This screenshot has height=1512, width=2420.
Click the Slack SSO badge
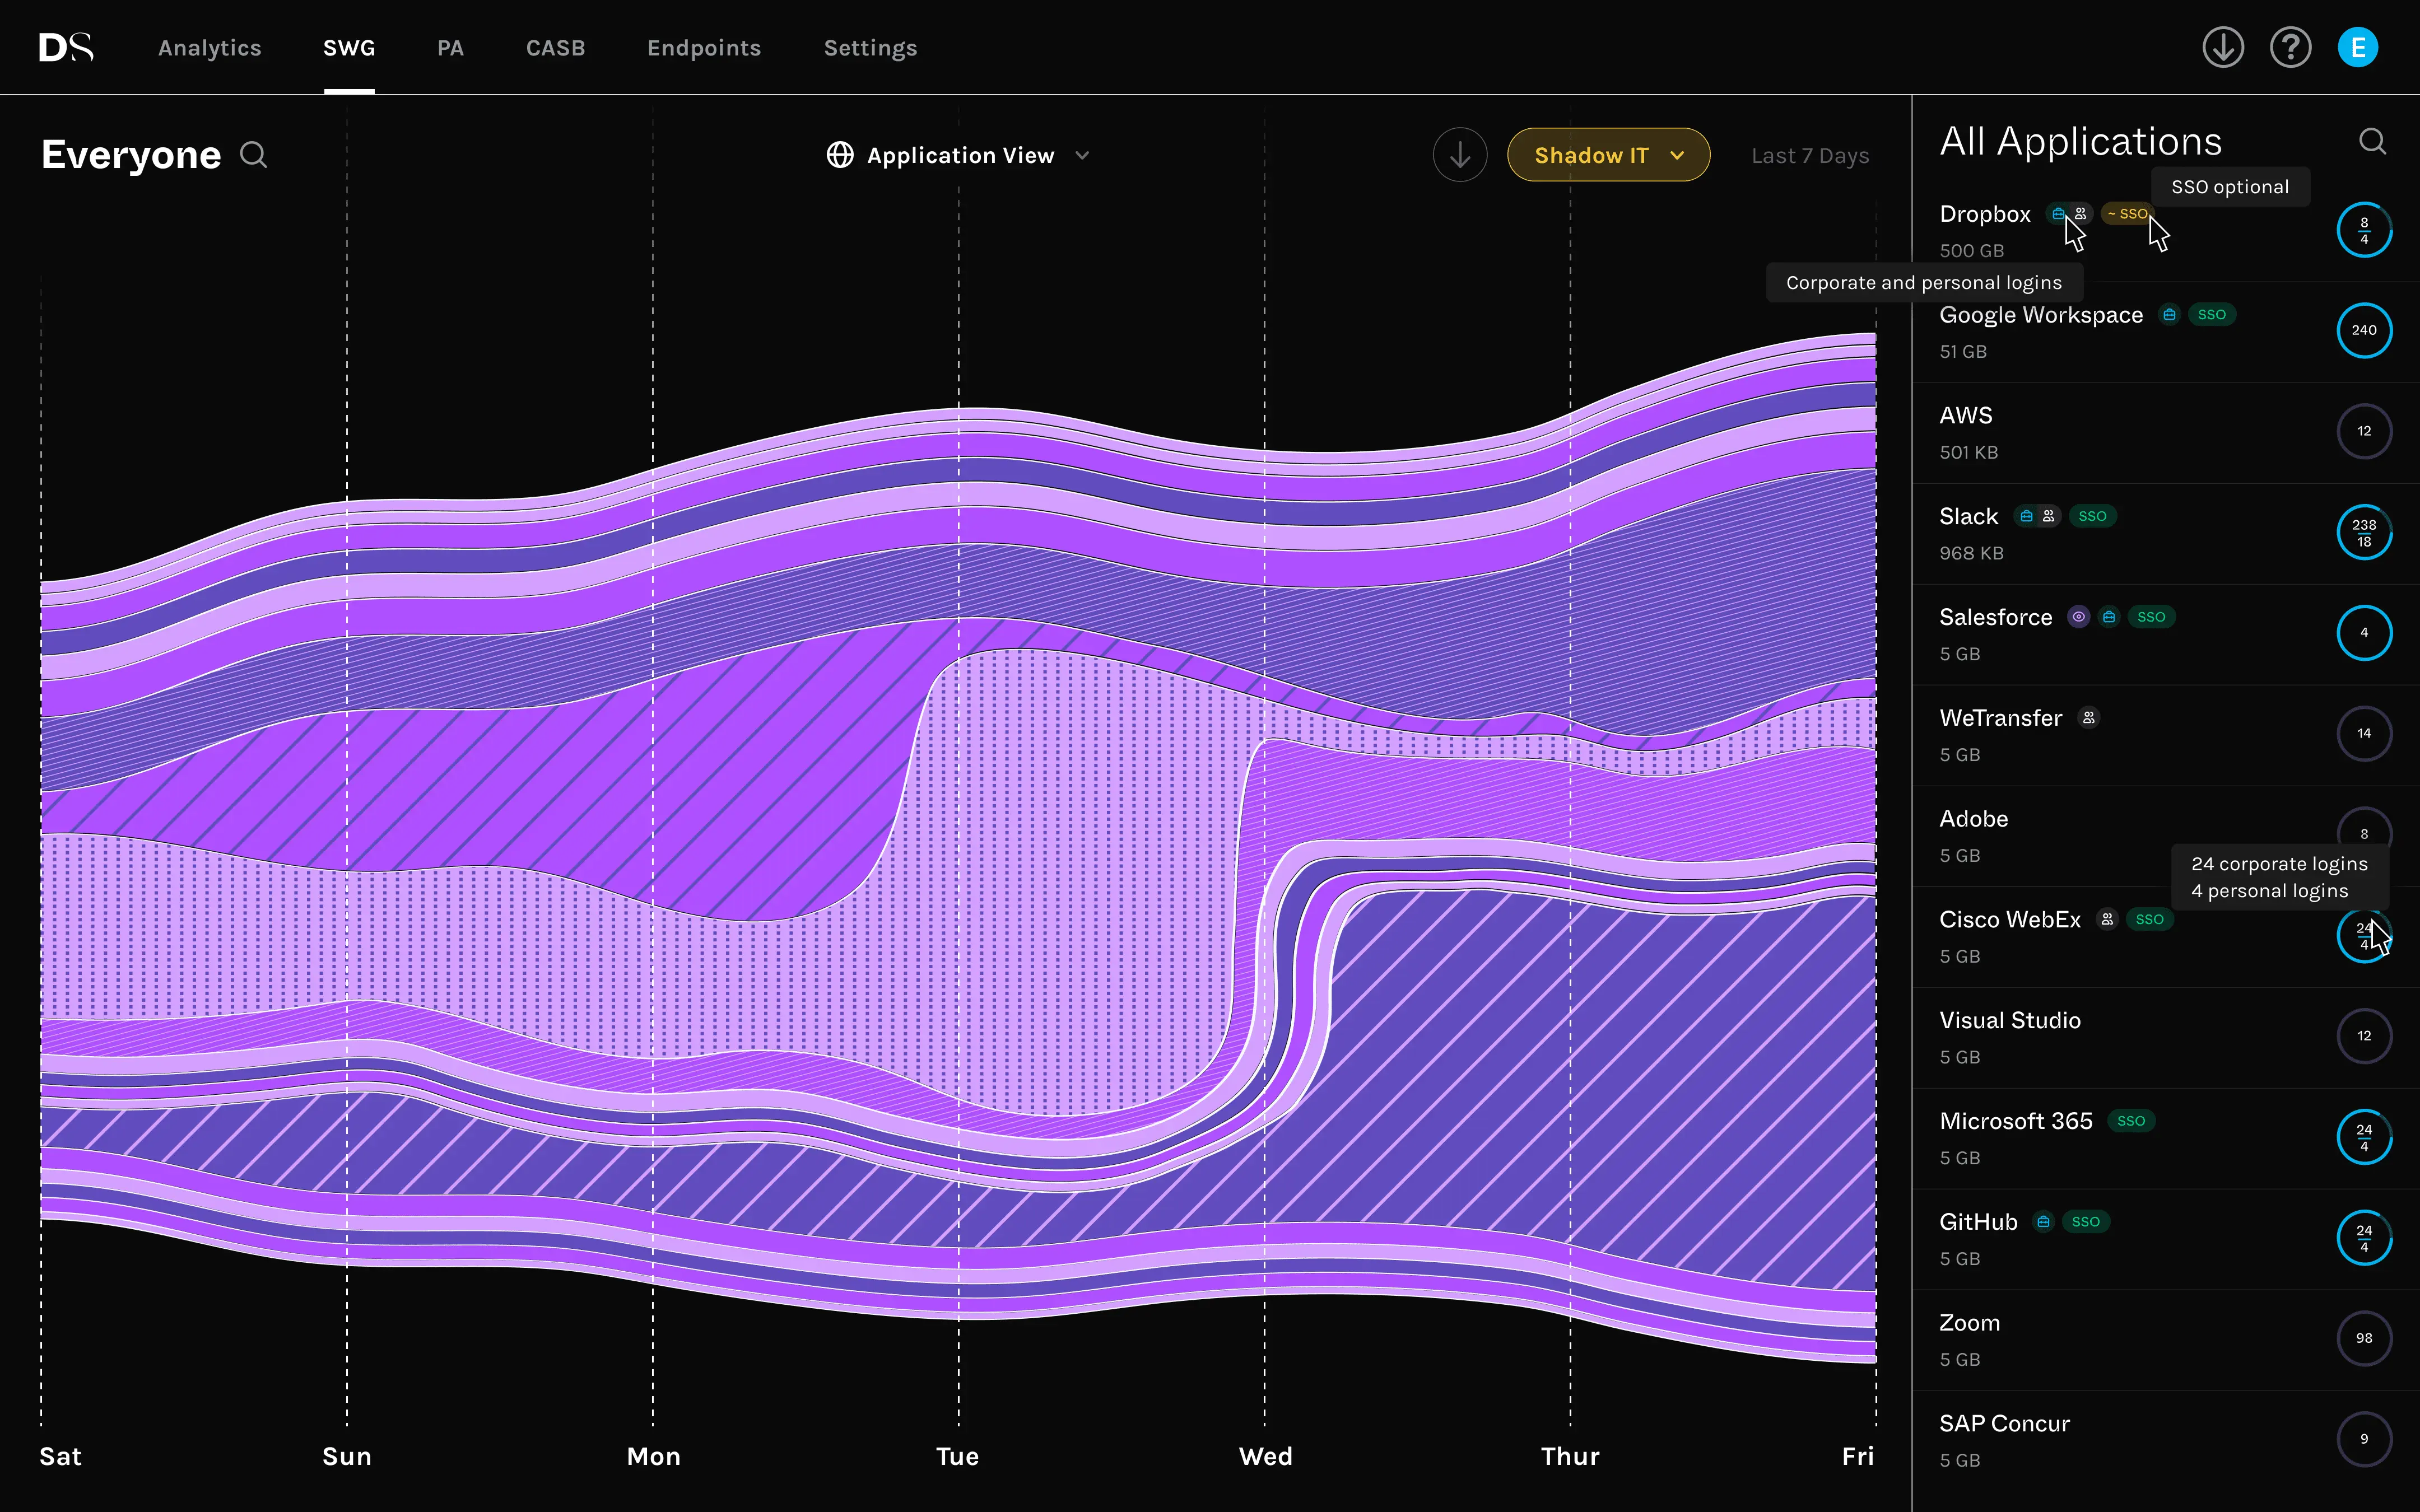pyautogui.click(x=2092, y=516)
